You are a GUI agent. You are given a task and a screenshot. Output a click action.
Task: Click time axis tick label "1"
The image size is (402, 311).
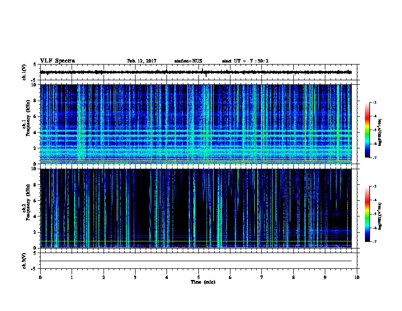[72, 277]
